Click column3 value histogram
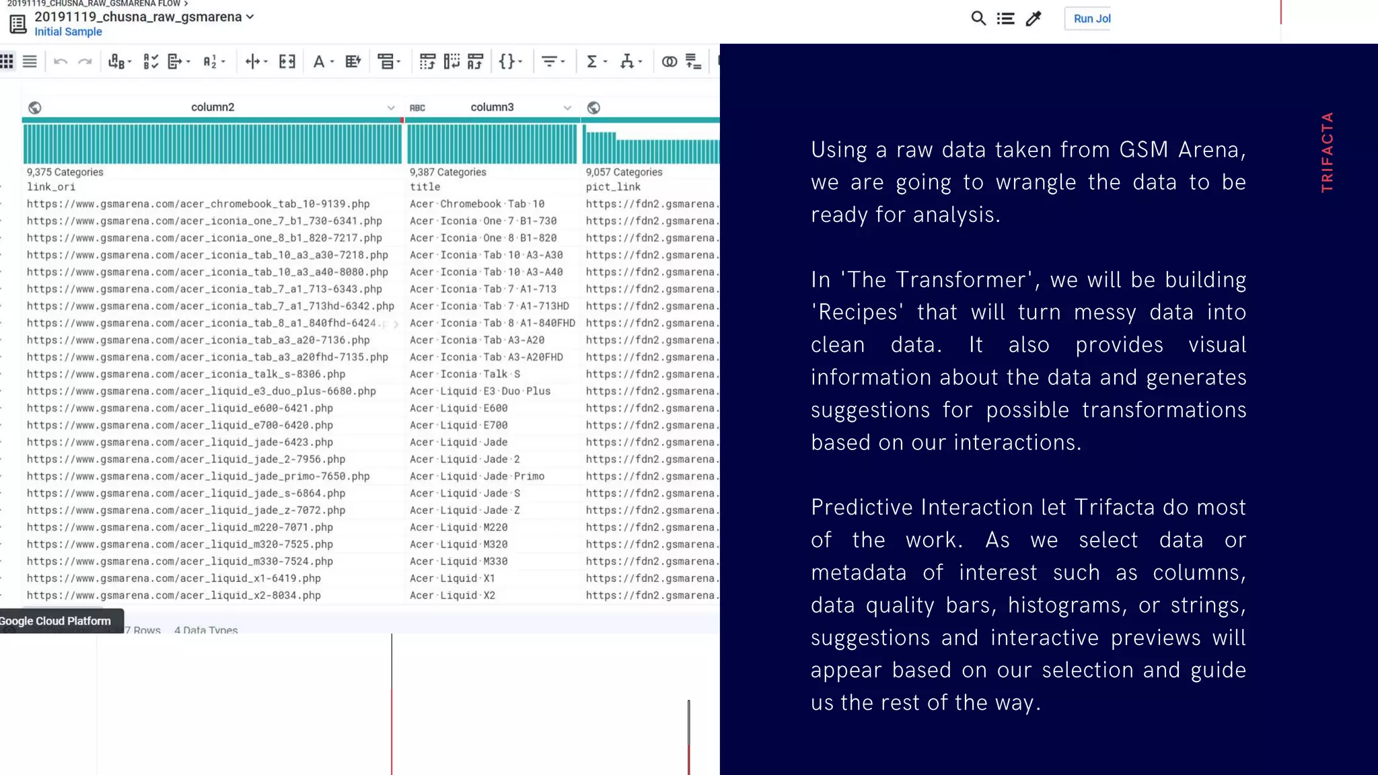 coord(492,144)
